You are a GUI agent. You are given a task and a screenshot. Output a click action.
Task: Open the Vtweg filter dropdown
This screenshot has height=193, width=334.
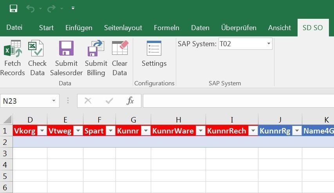78,131
